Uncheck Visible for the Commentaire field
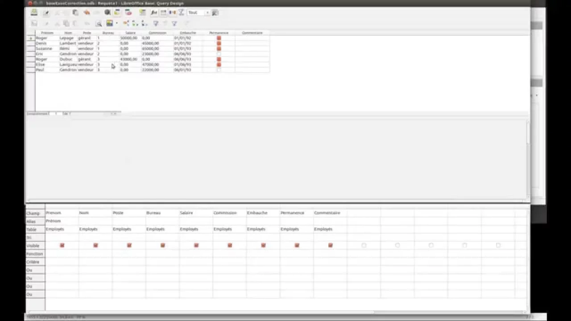This screenshot has width=571, height=321. point(331,245)
